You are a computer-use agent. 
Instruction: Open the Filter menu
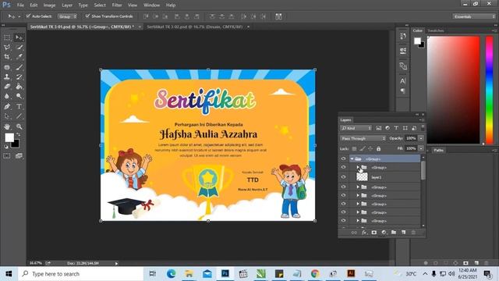pyautogui.click(x=117, y=5)
